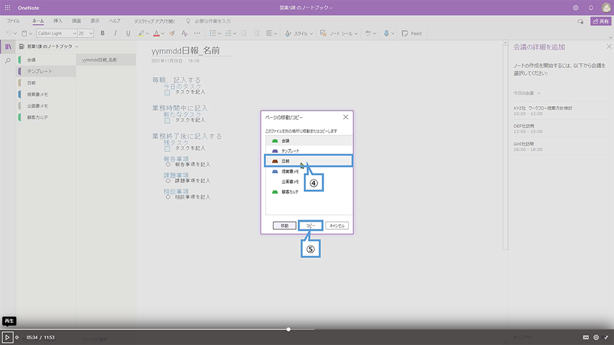Toggle video captions icon
This screenshot has width=614, height=345.
coord(586,337)
